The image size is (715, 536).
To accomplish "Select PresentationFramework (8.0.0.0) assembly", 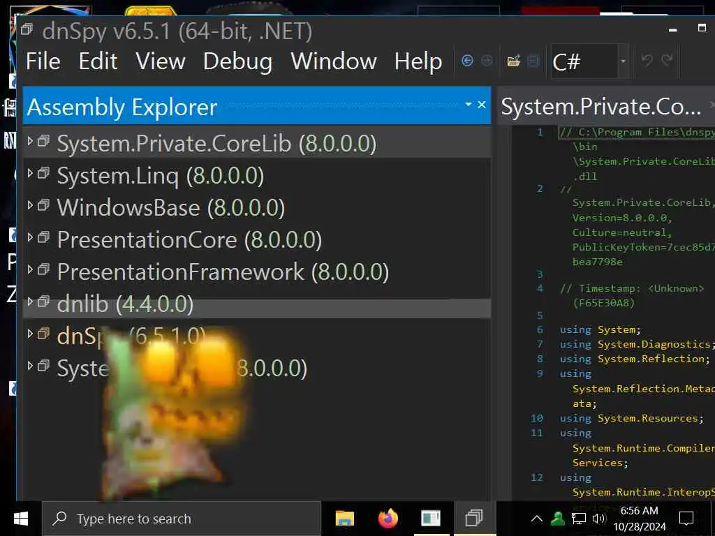I will pyautogui.click(x=223, y=272).
